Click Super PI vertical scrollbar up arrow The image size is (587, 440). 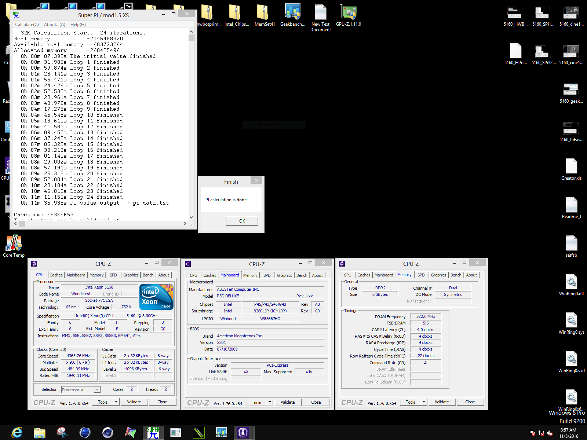(191, 32)
